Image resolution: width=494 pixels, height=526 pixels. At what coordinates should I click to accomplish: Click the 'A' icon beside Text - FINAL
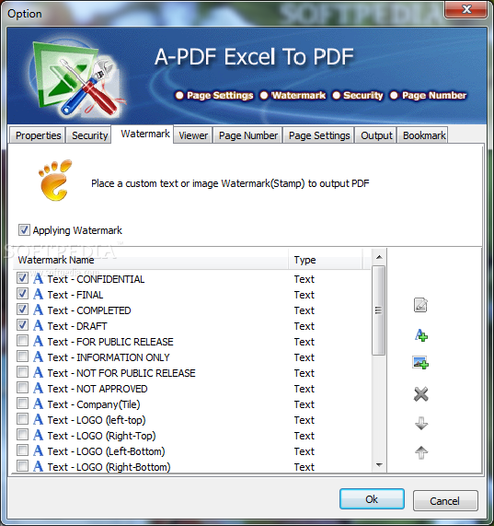point(39,294)
